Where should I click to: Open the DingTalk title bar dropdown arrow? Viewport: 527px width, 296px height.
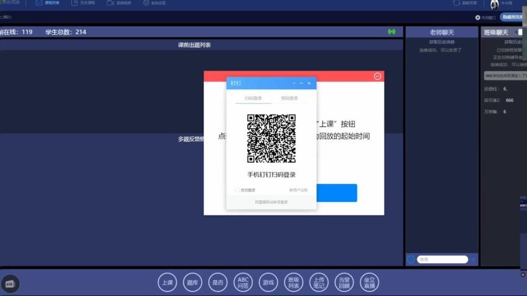tap(294, 83)
